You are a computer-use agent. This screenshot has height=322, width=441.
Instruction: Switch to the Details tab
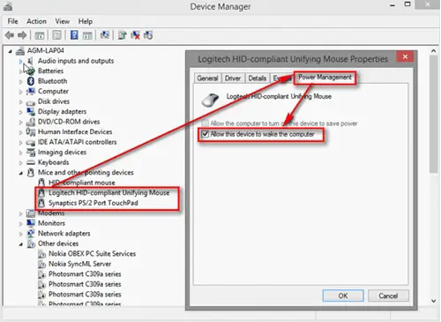(258, 78)
